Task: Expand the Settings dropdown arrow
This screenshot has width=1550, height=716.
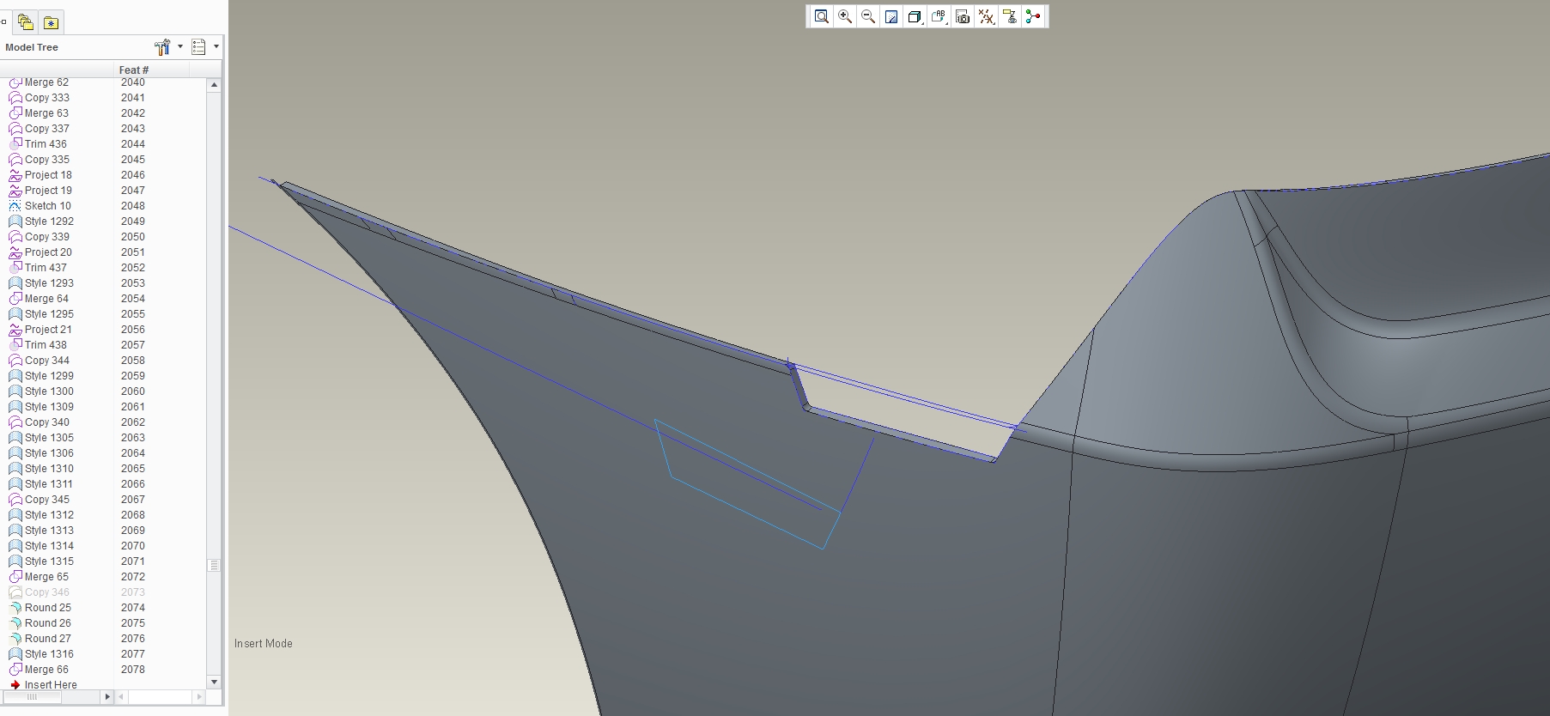Action: tap(180, 47)
